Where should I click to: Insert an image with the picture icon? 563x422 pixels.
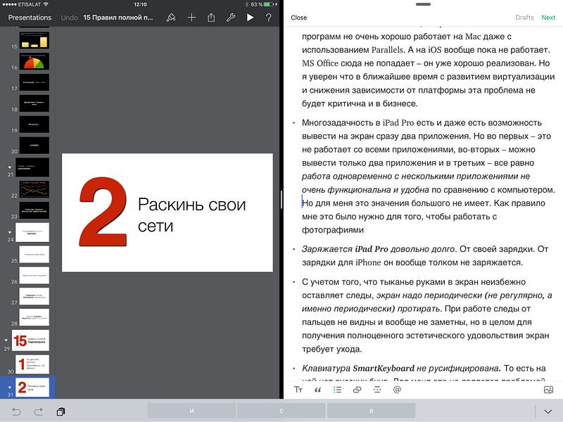548,390
